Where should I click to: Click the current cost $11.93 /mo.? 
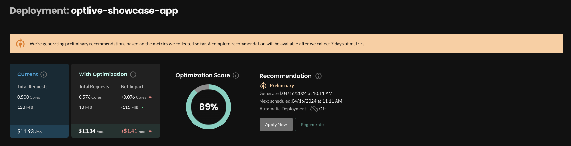tap(30, 131)
